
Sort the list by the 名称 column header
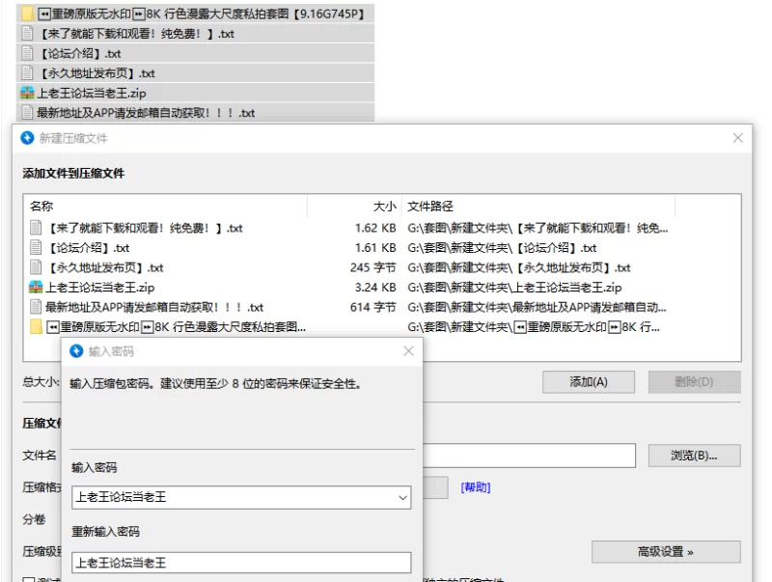(41, 207)
